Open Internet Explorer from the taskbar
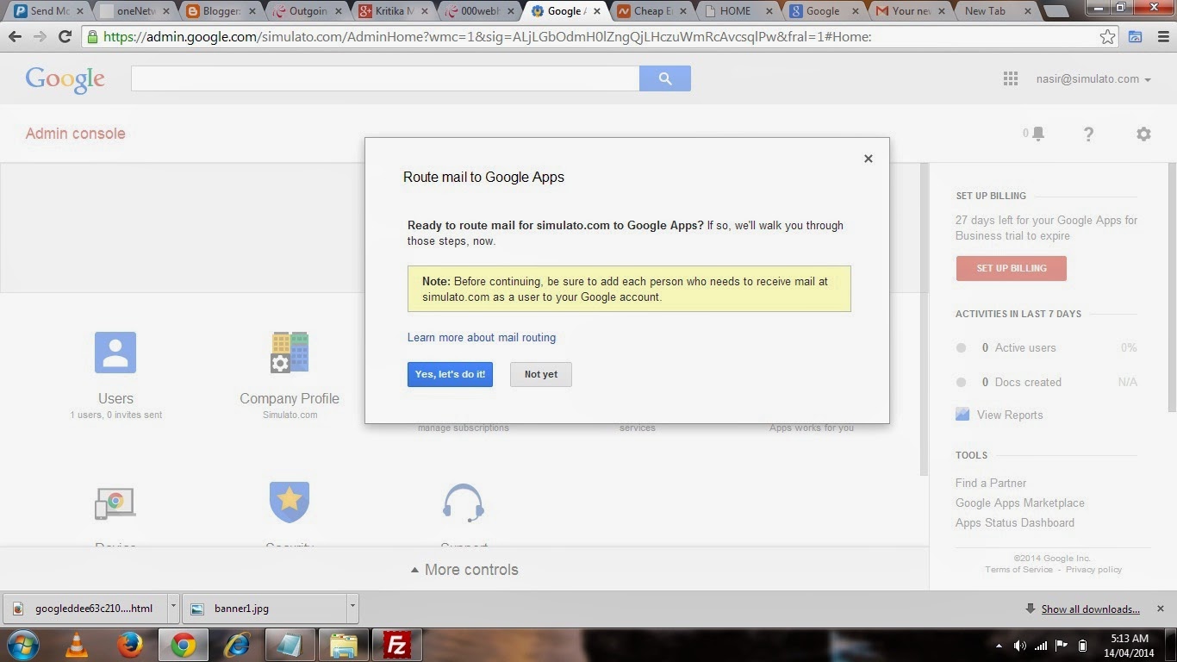The height and width of the screenshot is (662, 1177). [x=236, y=645]
